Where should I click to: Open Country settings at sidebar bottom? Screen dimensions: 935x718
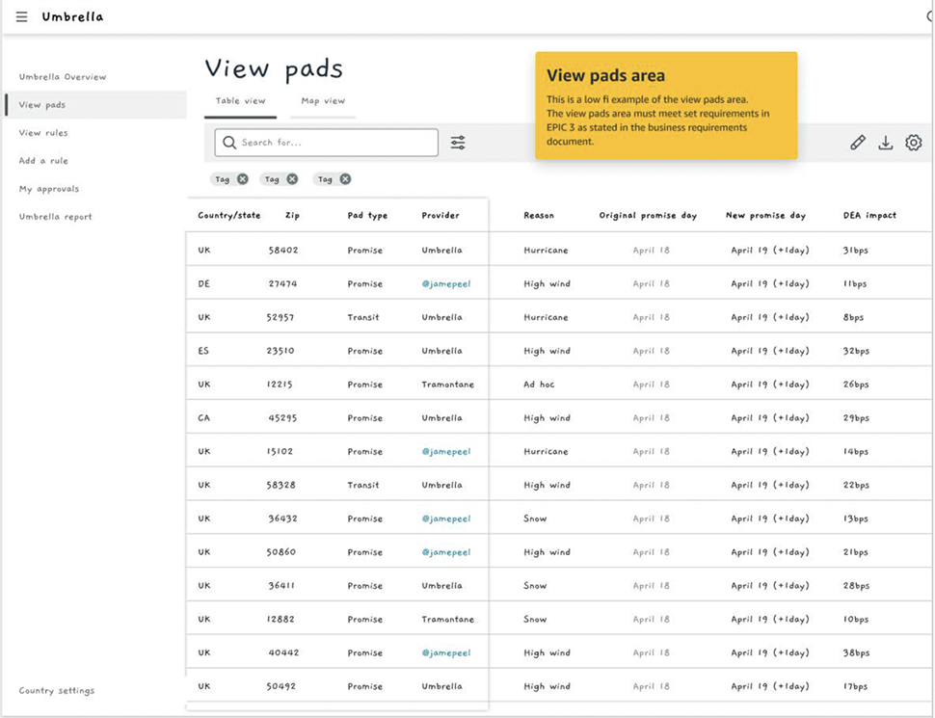[x=57, y=691]
